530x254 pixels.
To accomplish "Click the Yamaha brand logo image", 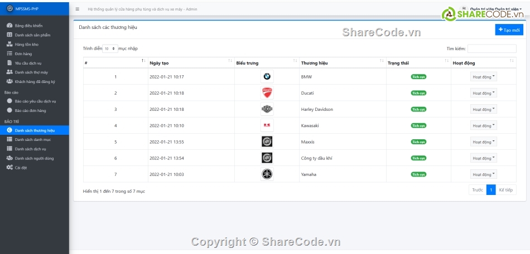I will point(267,174).
